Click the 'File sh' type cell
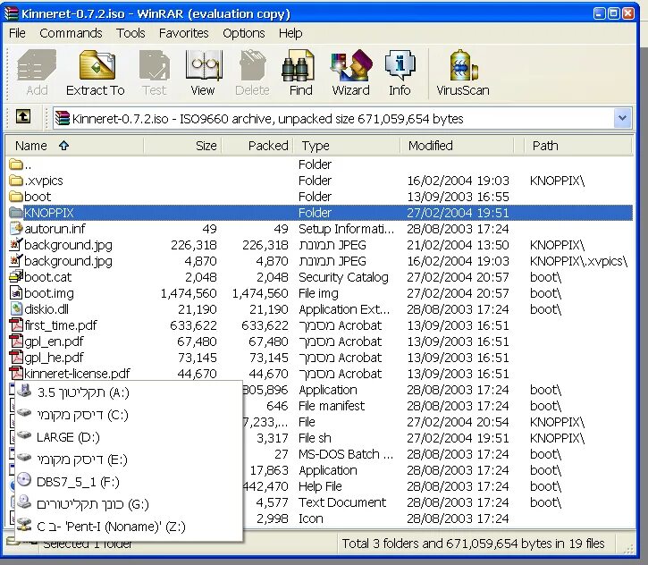Viewport: 648px width, 565px height. coord(315,438)
